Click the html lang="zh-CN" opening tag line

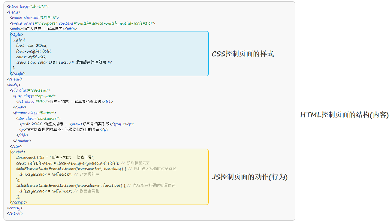[28, 6]
